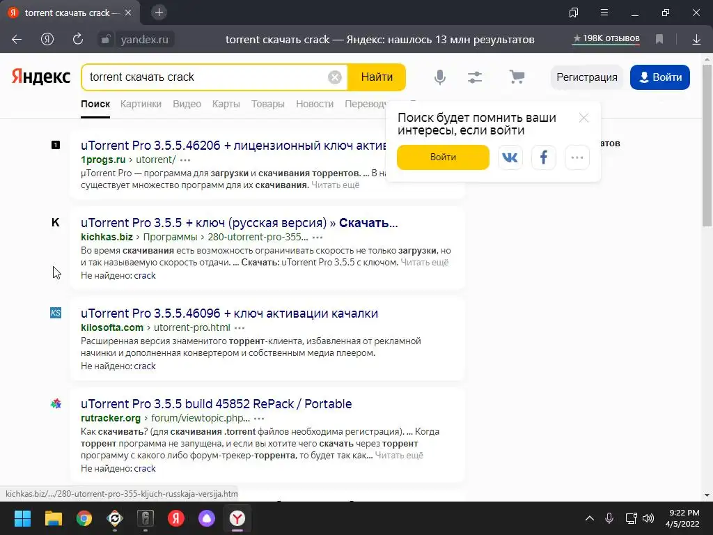The width and height of the screenshot is (713, 535).
Task: Open the shopping cart icon
Action: coord(517,77)
